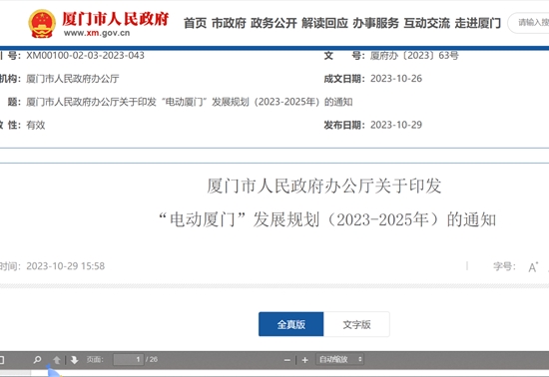Viewport: 549px width, 377px height.
Task: Open the 互动交流 navigation item
Action: click(x=427, y=23)
